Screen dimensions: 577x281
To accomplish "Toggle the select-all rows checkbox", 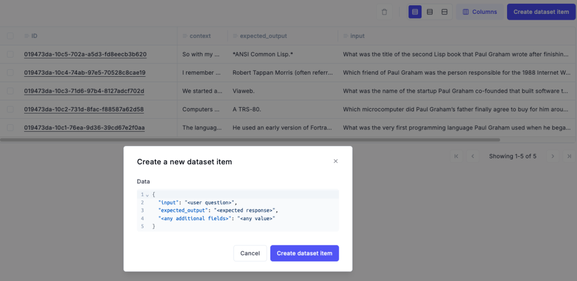I will coord(10,36).
